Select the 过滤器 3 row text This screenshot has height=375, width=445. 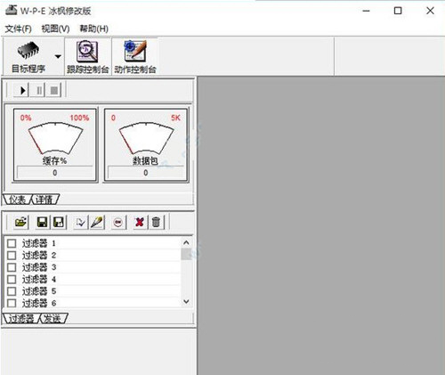pyautogui.click(x=39, y=267)
